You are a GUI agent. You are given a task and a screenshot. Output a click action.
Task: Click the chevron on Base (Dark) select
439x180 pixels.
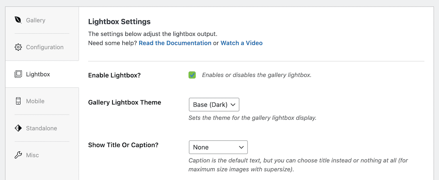233,105
